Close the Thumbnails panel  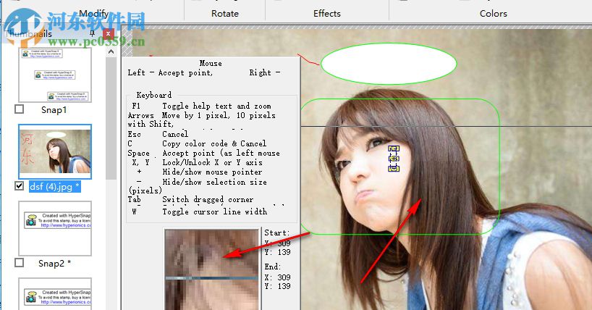coord(109,33)
